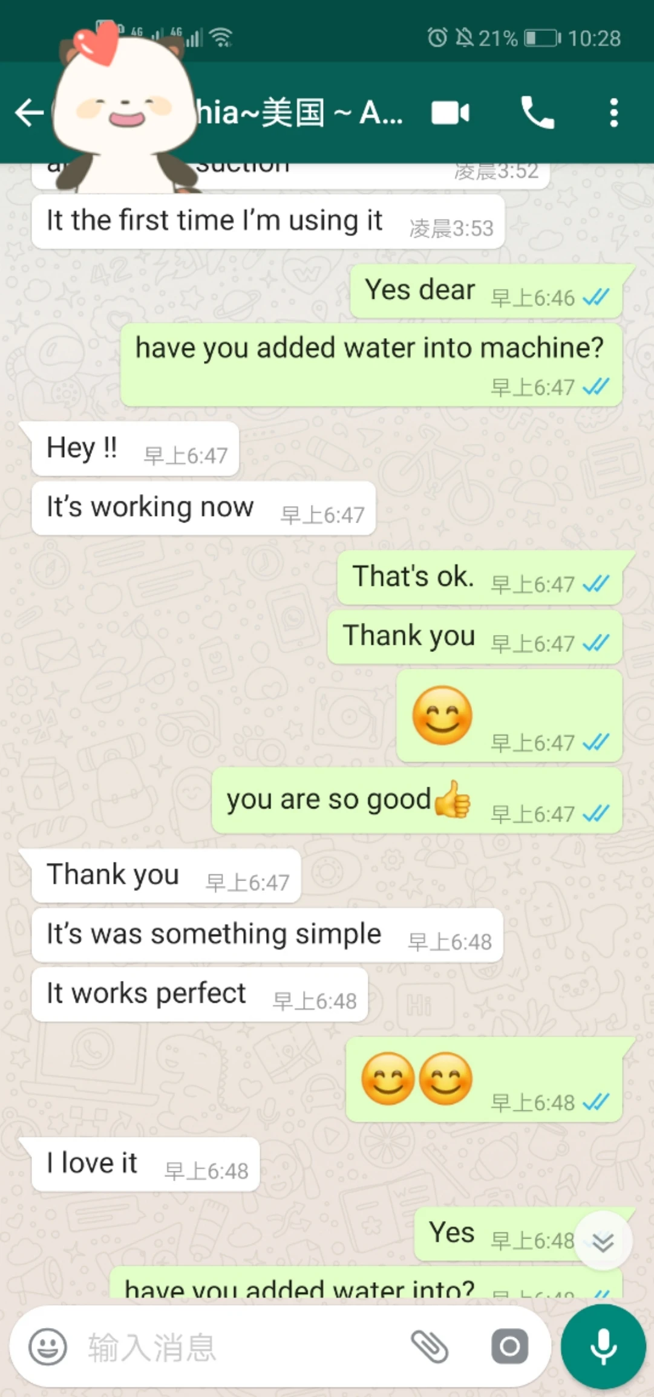This screenshot has width=654, height=1397.
Task: Start a video call with the contact
Action: 450,113
